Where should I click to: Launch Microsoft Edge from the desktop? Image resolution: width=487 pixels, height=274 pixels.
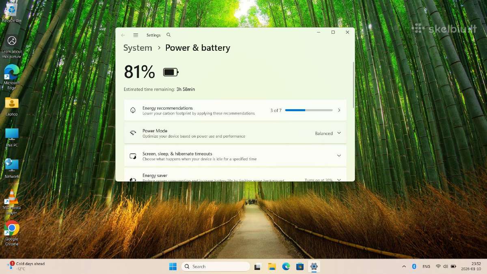[x=12, y=77]
